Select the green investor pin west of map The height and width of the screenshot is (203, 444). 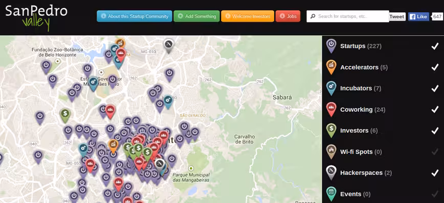pos(65,115)
